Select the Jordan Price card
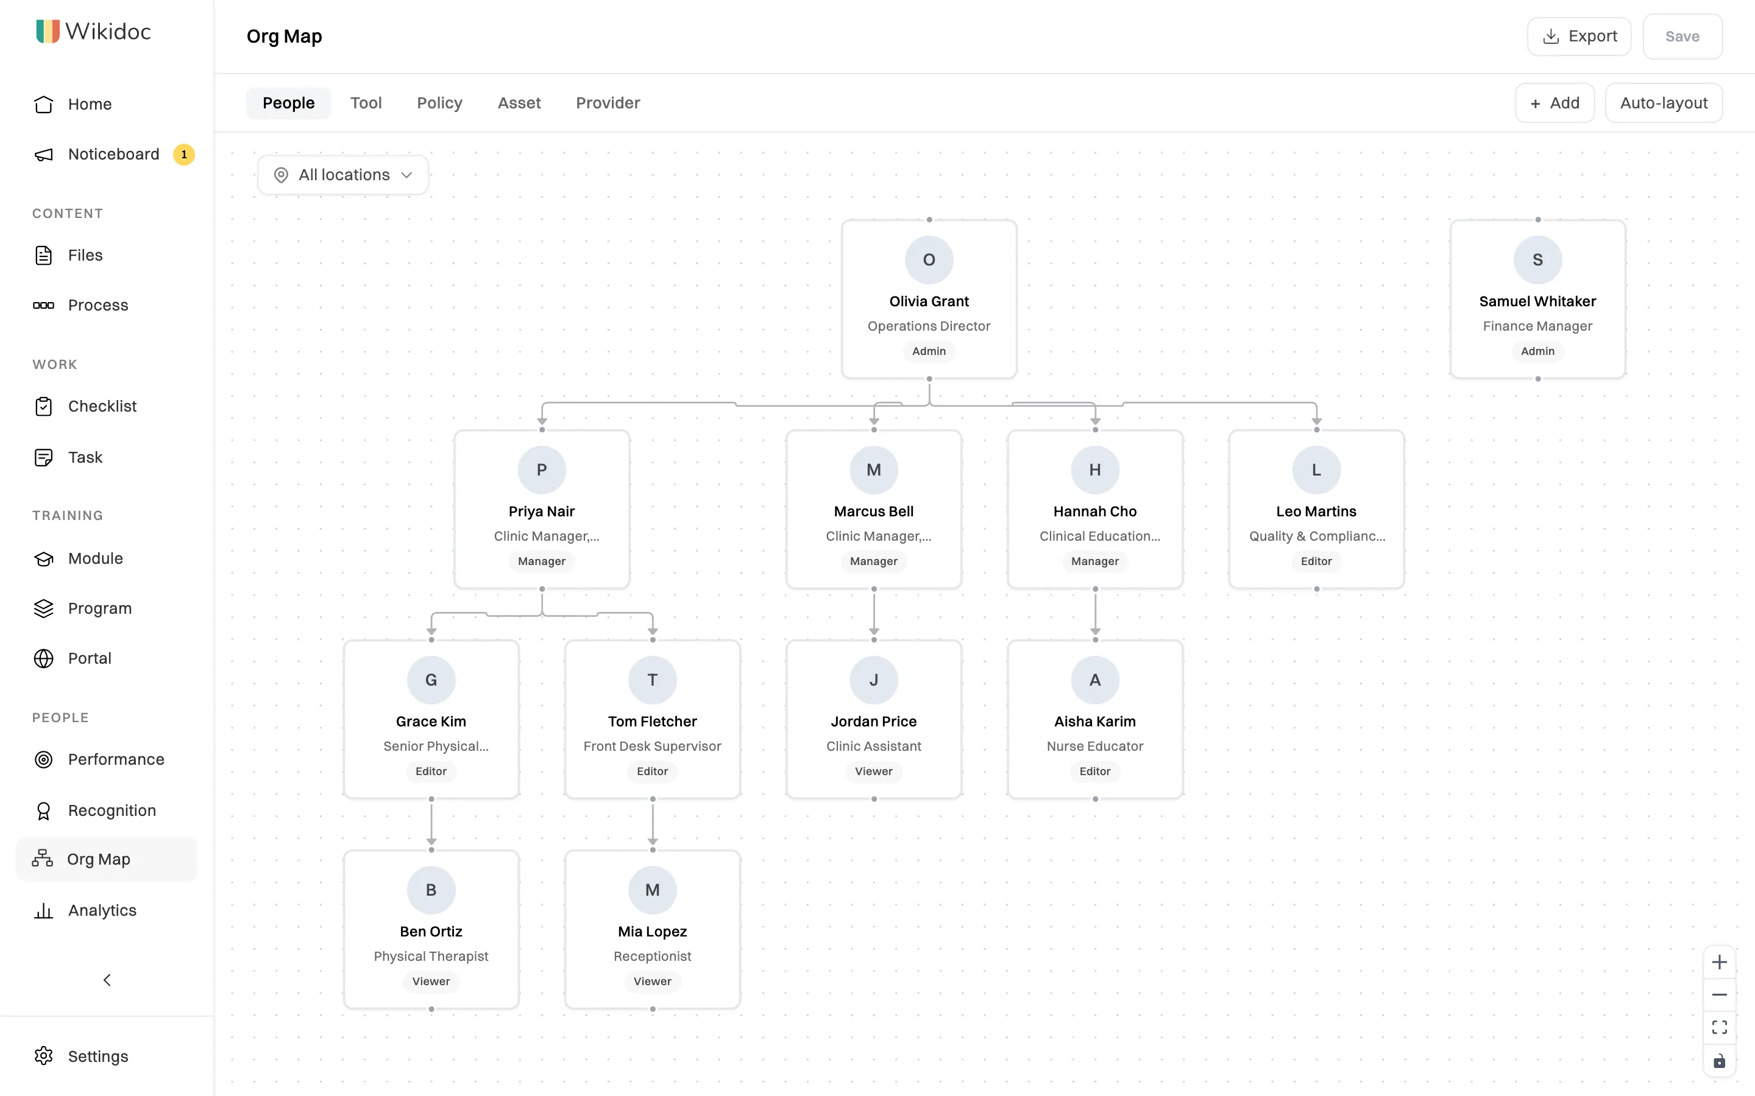The image size is (1755, 1096). [x=874, y=720]
